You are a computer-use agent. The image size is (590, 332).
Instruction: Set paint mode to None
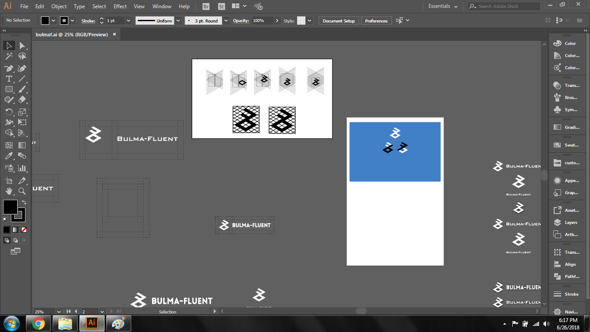click(24, 230)
